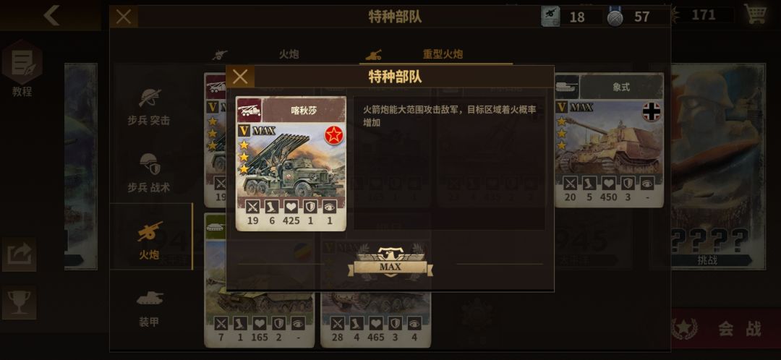
Task: Select 装甲 armor category
Action: pos(149,308)
